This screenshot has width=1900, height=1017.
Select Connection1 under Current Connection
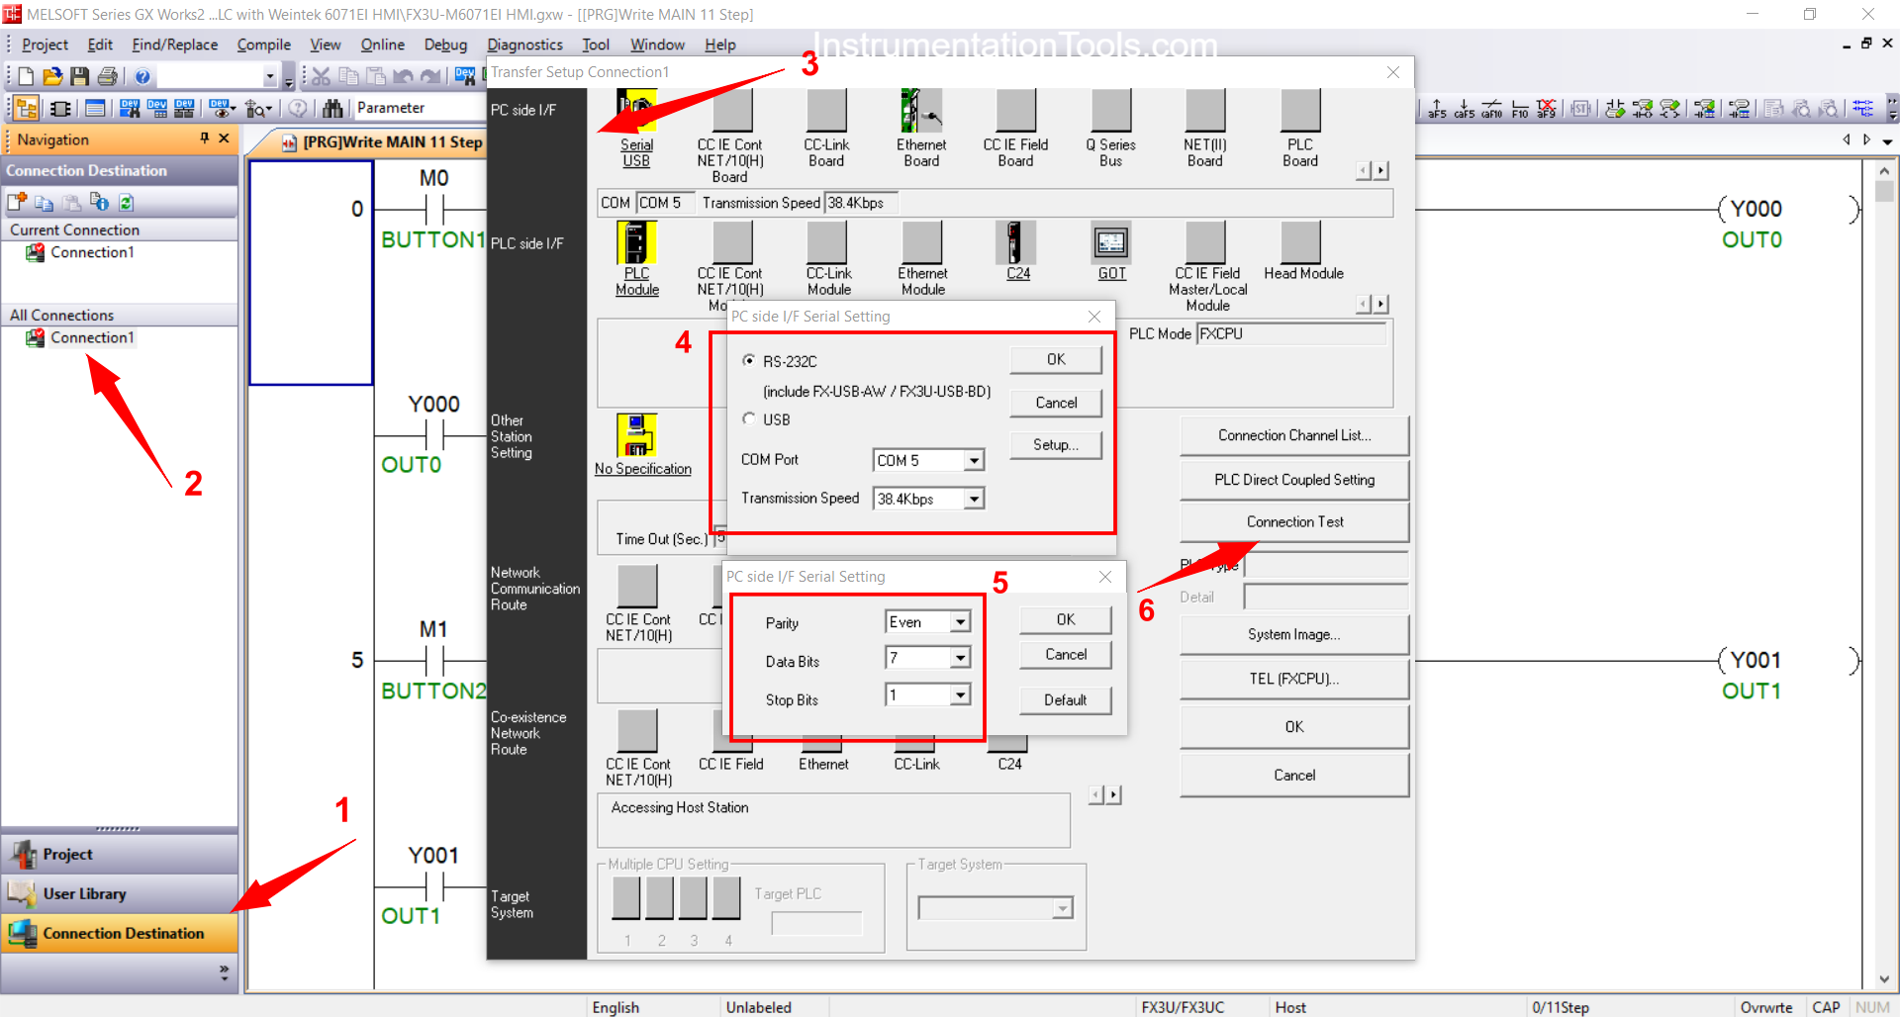(x=91, y=252)
